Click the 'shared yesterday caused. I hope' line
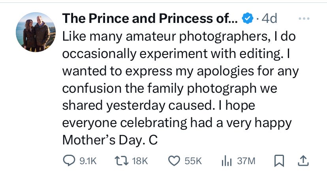The width and height of the screenshot is (327, 178). 158,106
